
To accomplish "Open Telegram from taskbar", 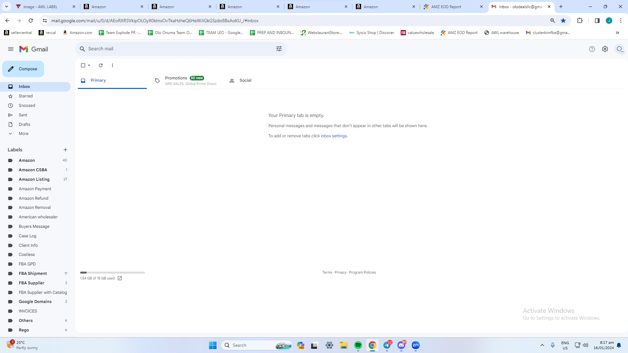I will [387, 345].
